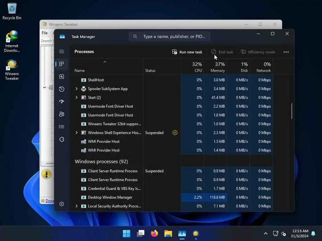Expand Local Security Authority Process group
This screenshot has height=241, width=322.
click(x=77, y=206)
